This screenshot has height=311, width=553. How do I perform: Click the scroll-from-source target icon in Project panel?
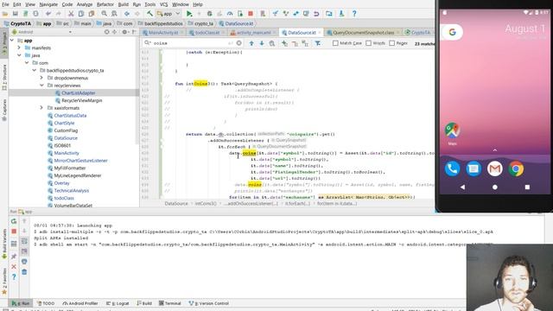pos(106,32)
